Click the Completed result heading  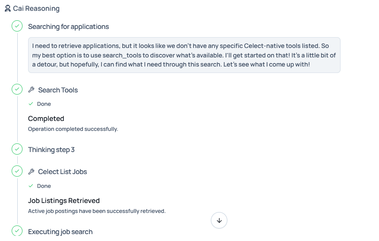tap(46, 119)
